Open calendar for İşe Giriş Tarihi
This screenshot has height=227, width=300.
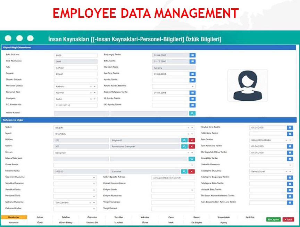pos(192,74)
